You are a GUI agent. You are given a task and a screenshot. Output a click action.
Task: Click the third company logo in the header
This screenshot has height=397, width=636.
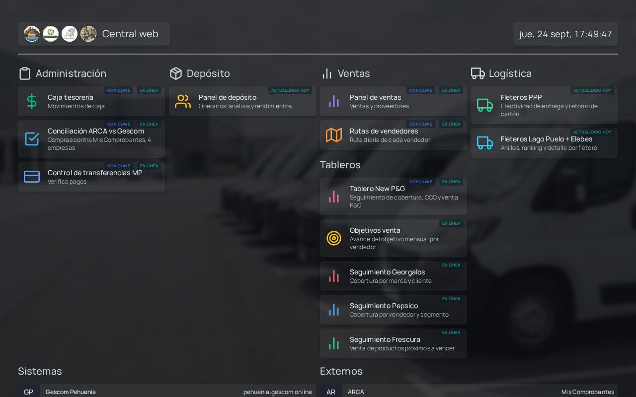click(x=70, y=34)
